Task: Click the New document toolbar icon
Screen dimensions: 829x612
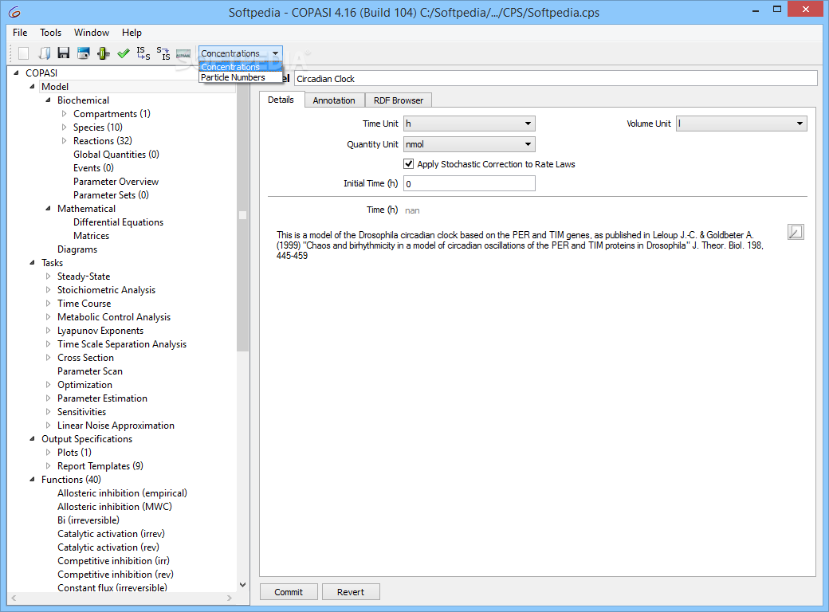Action: point(23,53)
